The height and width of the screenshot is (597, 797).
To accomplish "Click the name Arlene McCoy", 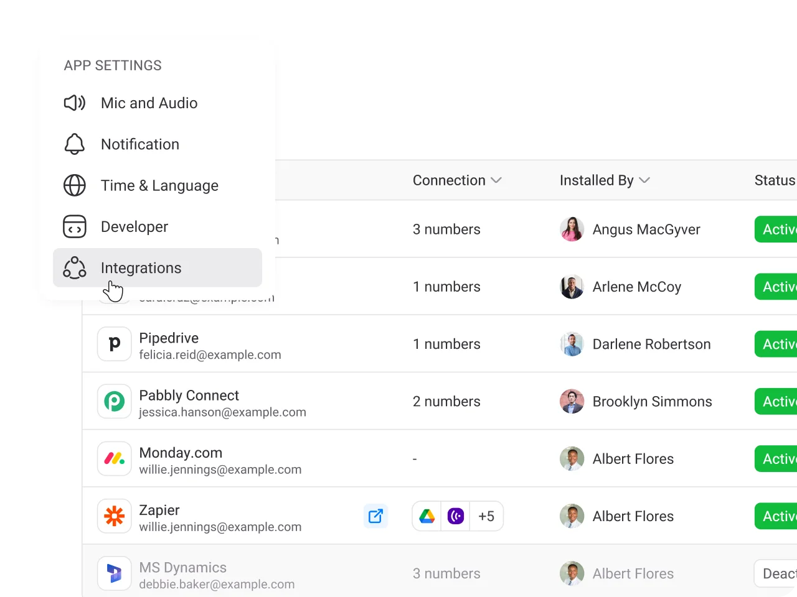I will (x=637, y=287).
